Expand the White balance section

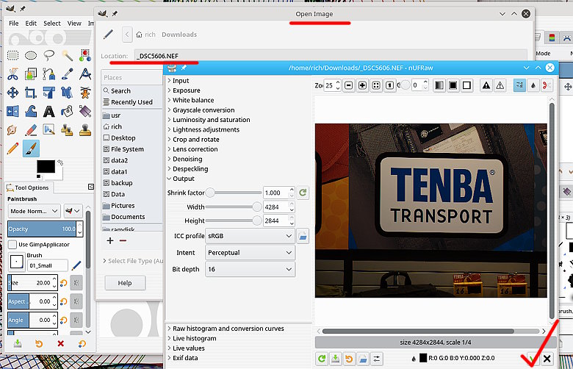190,100
